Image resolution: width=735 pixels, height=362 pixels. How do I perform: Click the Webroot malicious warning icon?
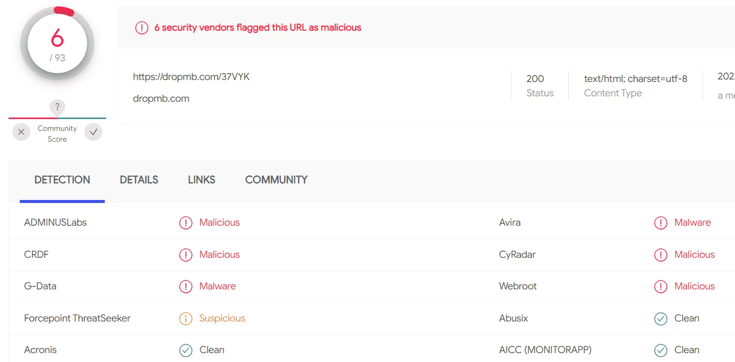[661, 286]
